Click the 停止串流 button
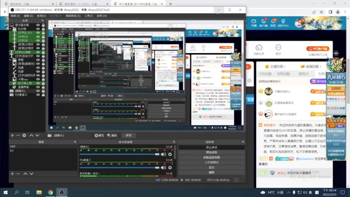The height and width of the screenshot is (197, 350). point(211,148)
